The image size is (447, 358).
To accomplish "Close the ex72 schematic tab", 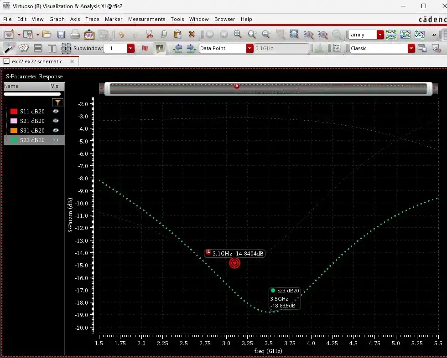I will coord(72,61).
